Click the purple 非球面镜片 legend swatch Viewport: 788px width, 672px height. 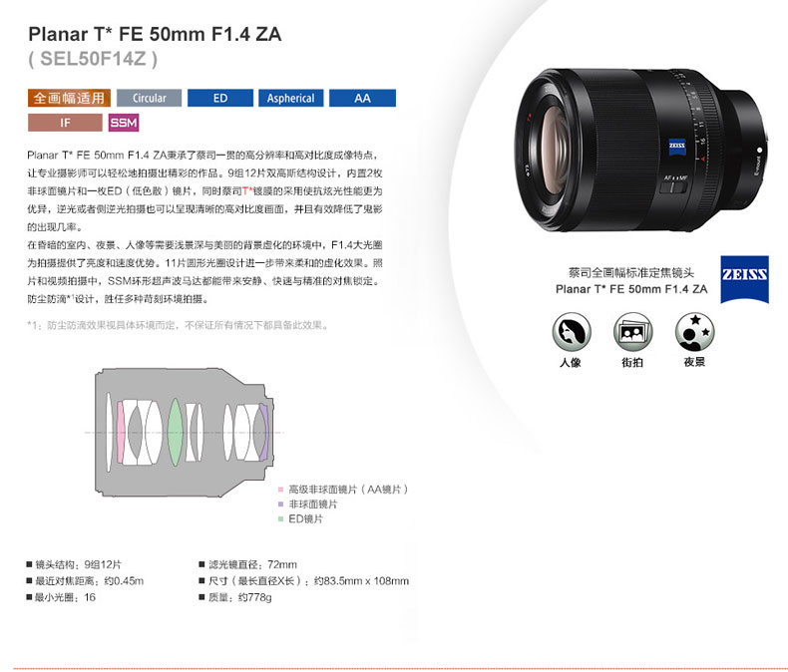click(x=280, y=504)
